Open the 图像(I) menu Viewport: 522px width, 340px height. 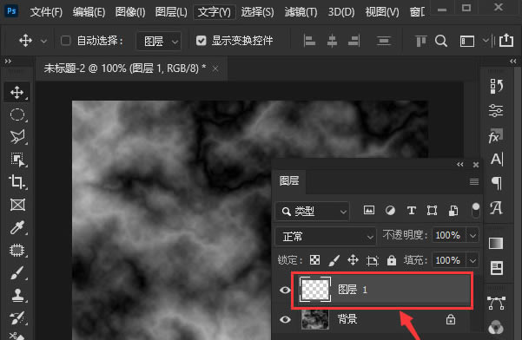point(130,12)
